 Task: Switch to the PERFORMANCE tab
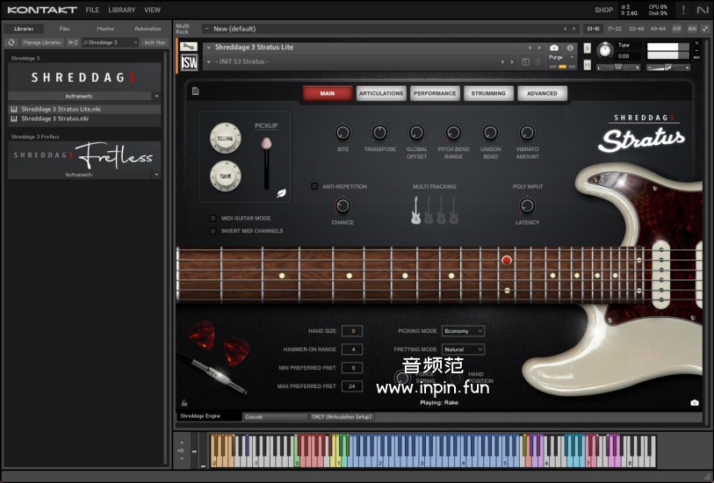(435, 93)
